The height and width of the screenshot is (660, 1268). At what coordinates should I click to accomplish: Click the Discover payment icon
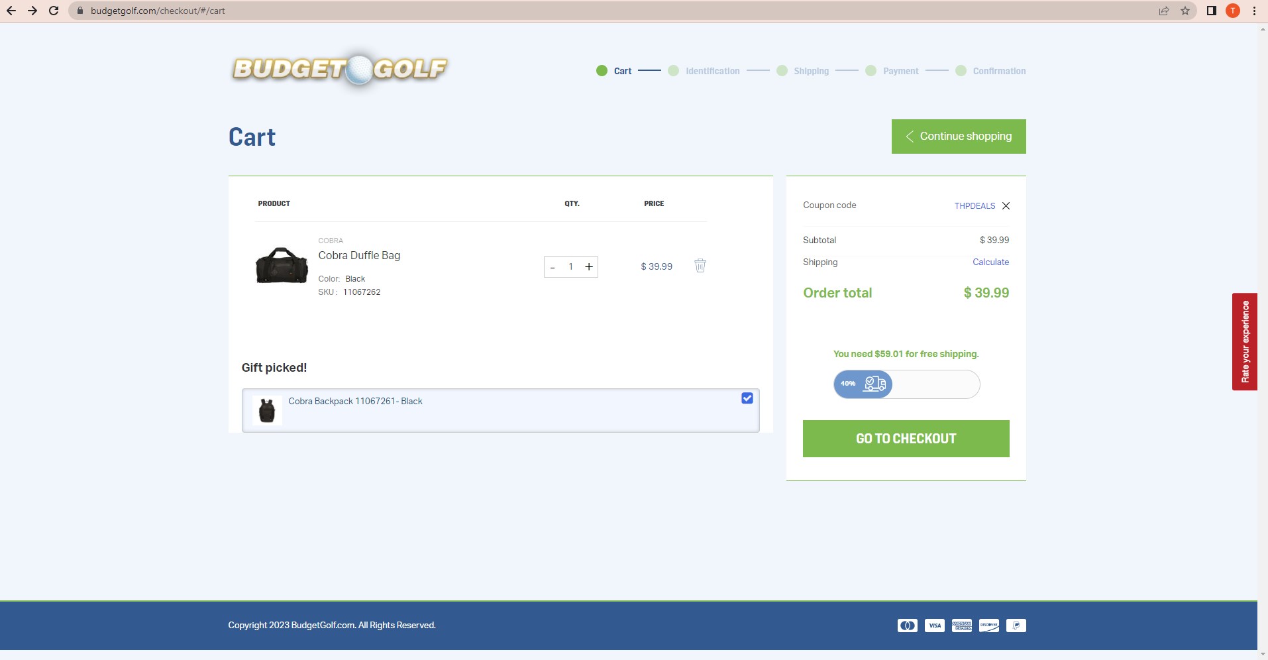tap(989, 626)
